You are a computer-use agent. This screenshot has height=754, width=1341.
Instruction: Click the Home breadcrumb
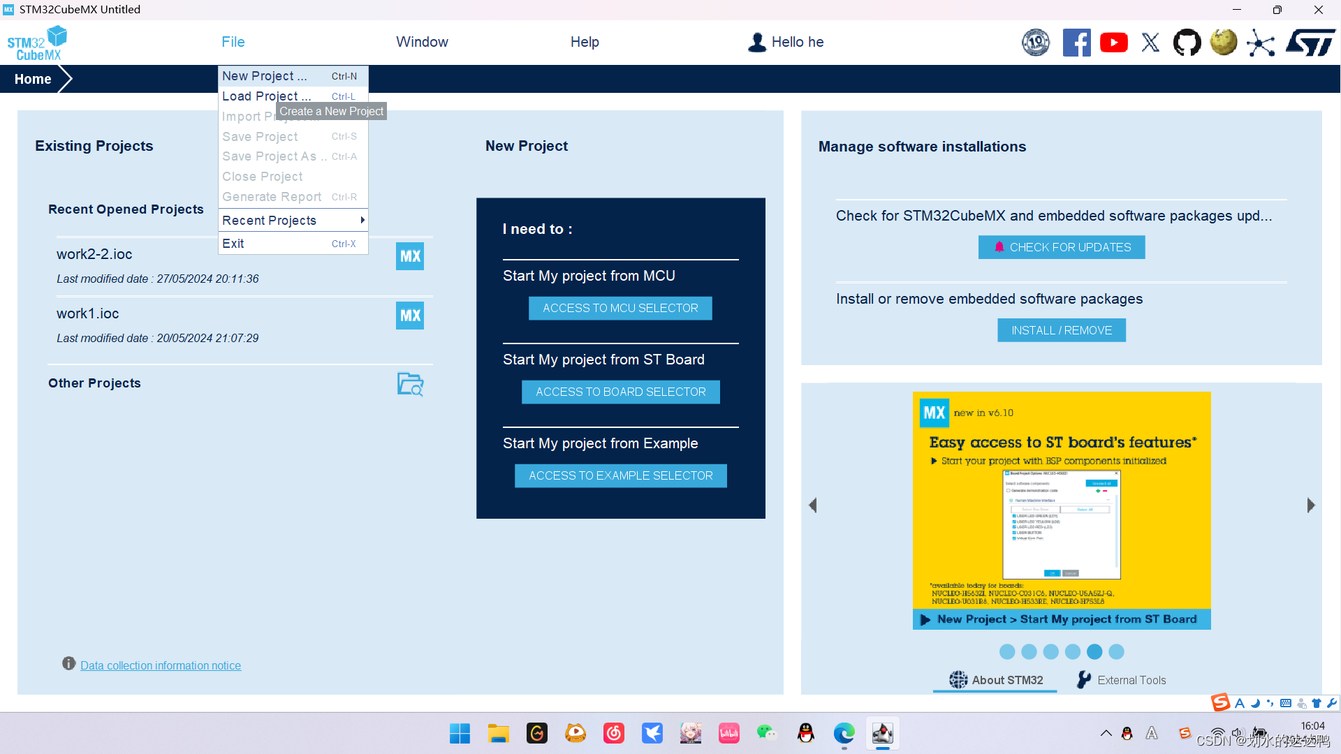(x=33, y=79)
